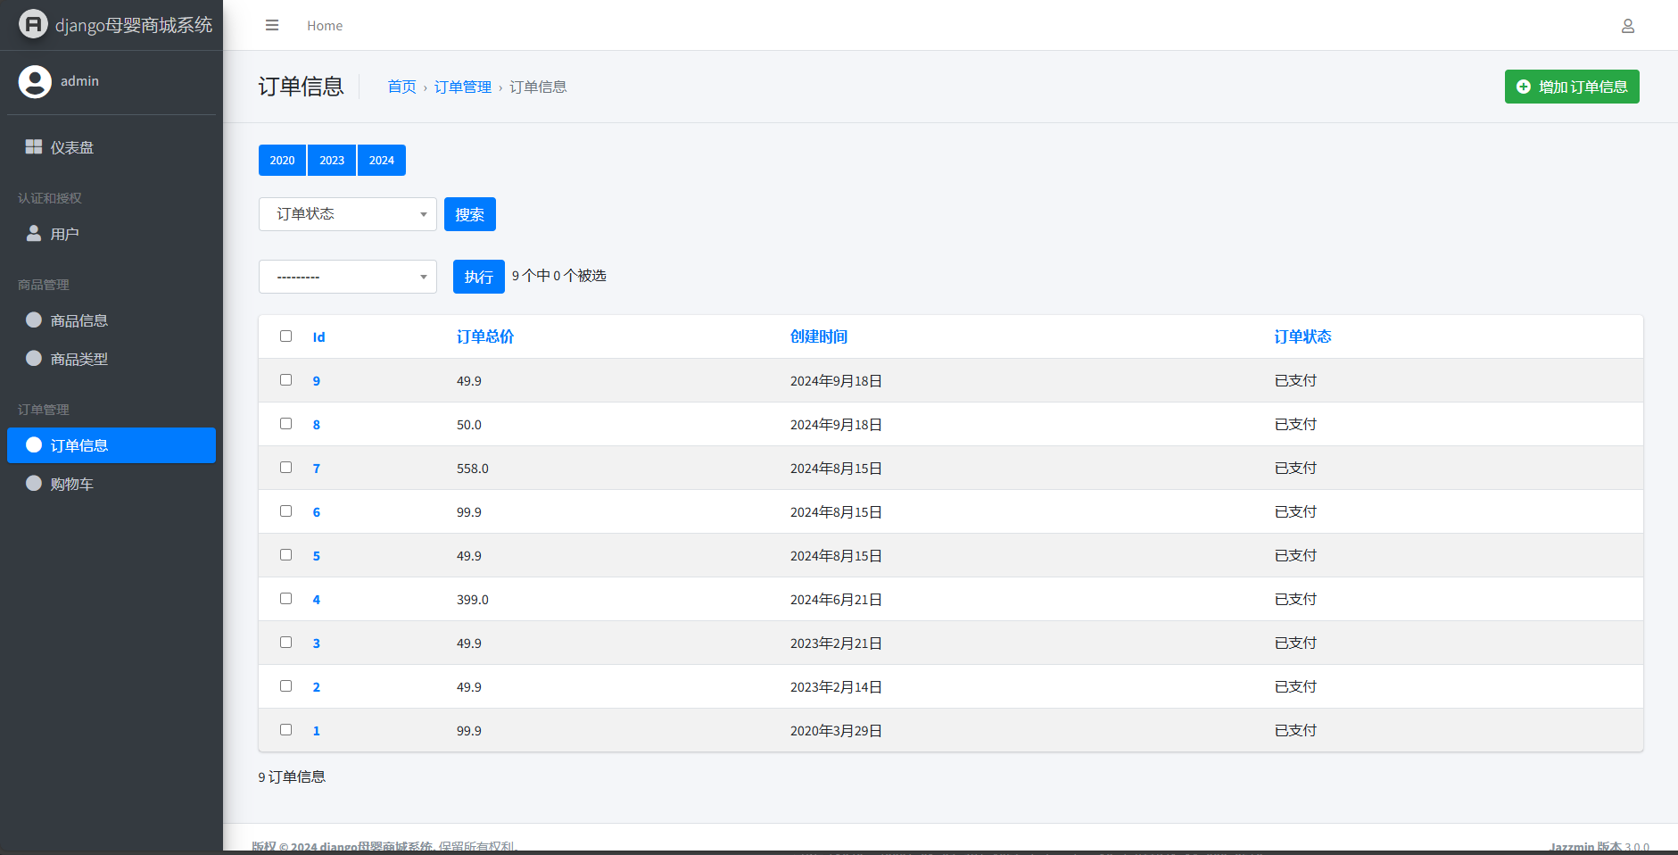The height and width of the screenshot is (855, 1678).
Task: Click the 用户 person icon in sidebar
Action: tap(34, 233)
